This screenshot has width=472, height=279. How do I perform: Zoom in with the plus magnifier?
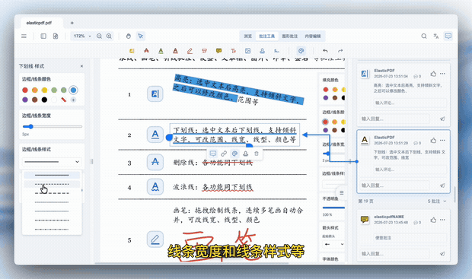click(x=109, y=36)
